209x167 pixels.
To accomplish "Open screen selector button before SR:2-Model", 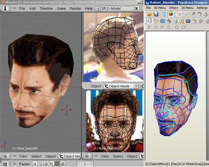I will coord(98,8).
